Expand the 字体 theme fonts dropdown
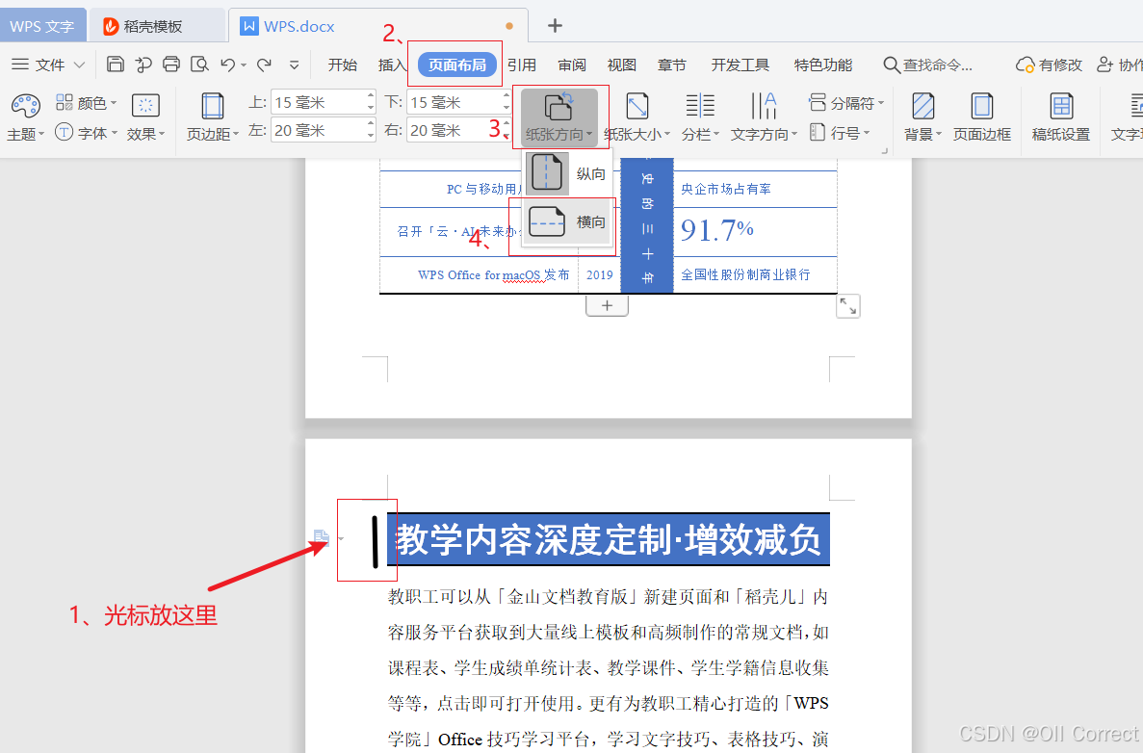This screenshot has width=1143, height=753. pyautogui.click(x=86, y=133)
